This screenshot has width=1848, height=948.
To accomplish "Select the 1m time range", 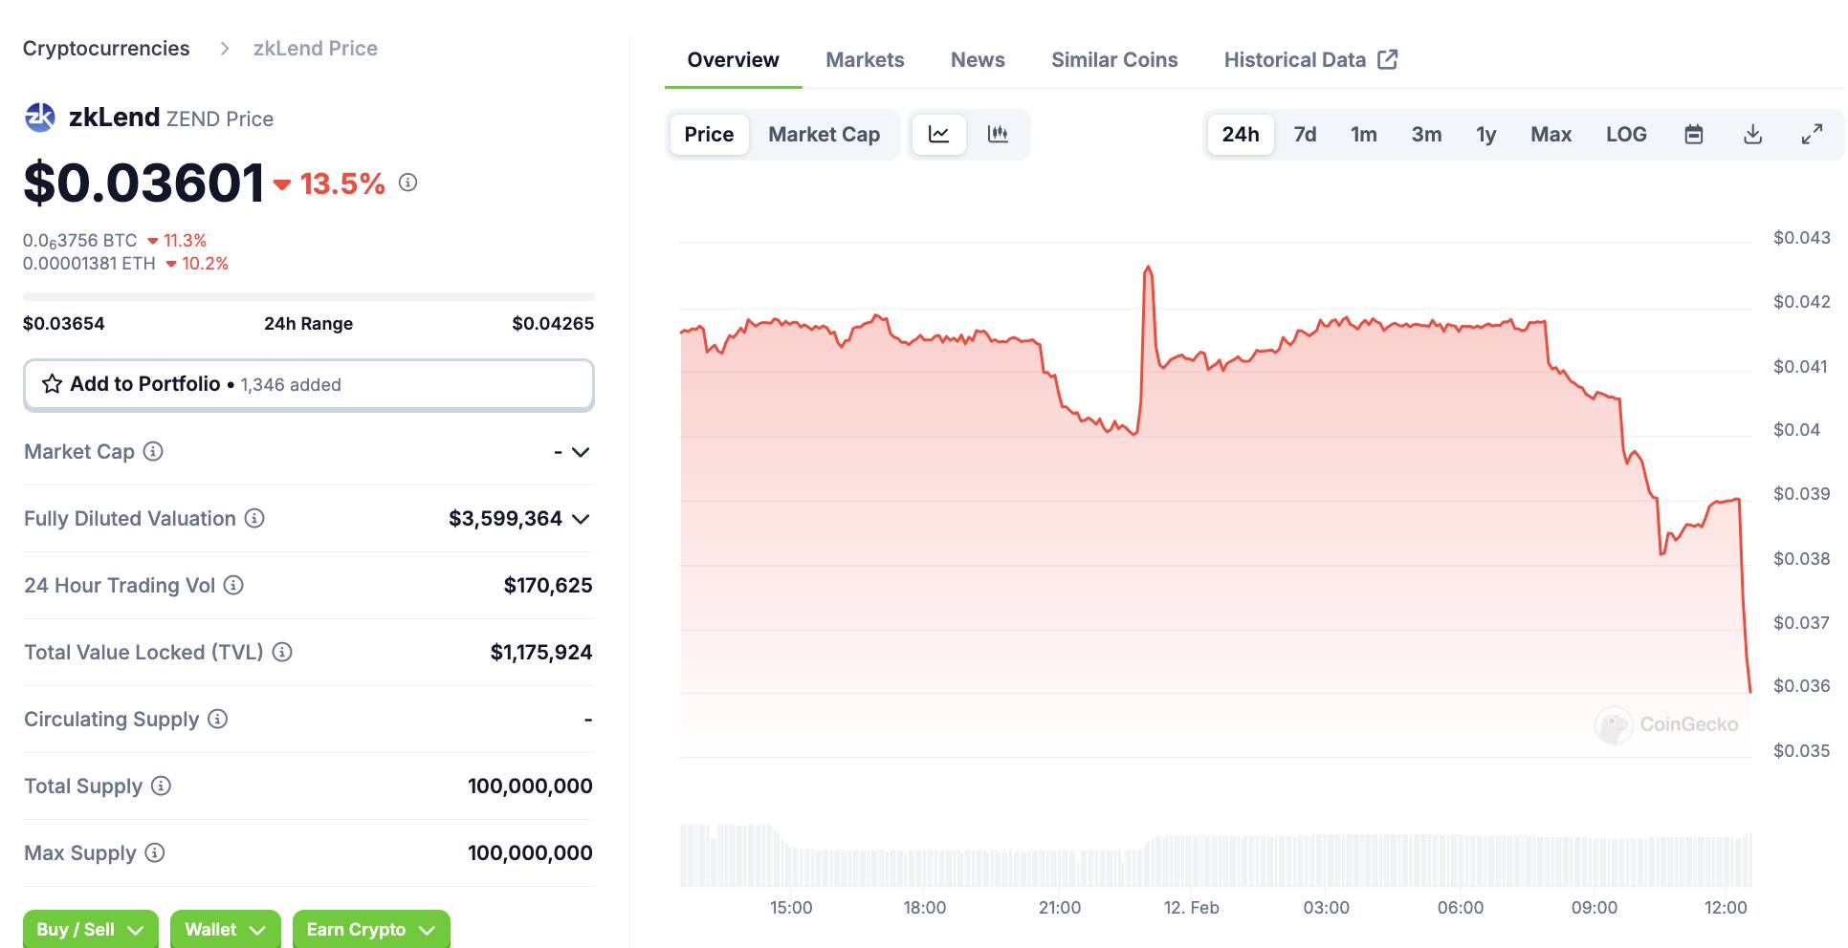I will tap(1364, 135).
